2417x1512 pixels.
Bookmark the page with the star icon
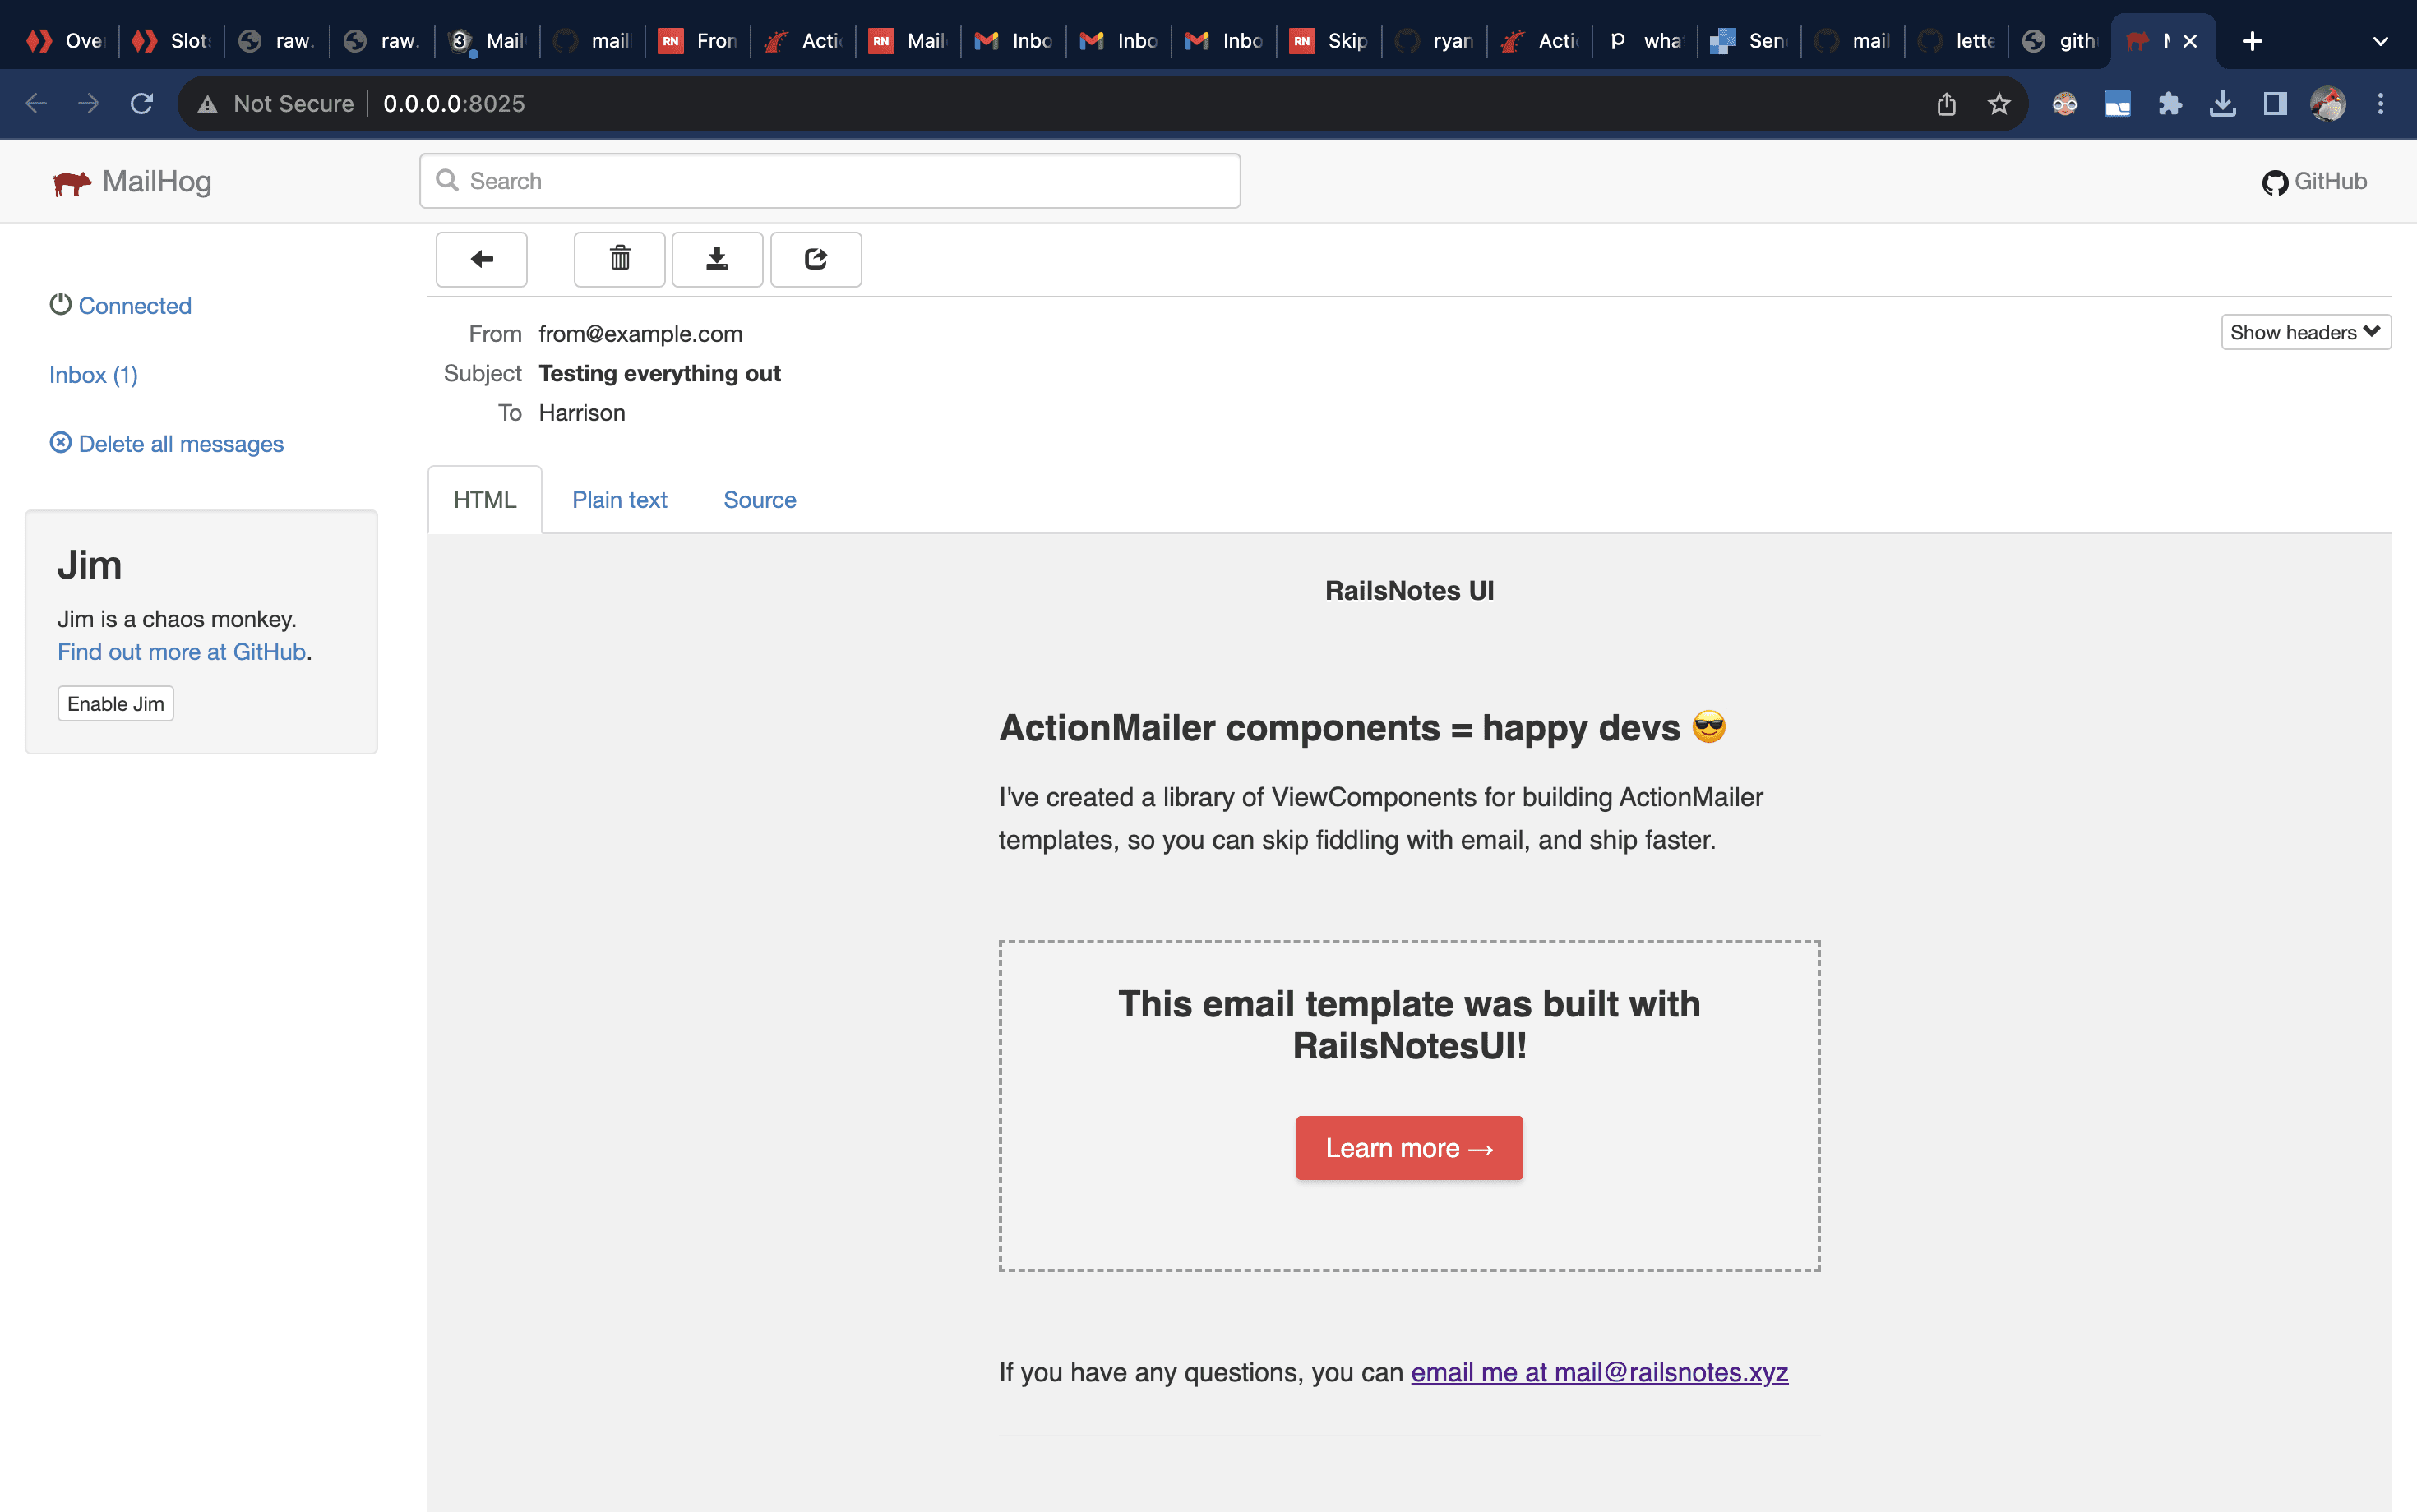coord(1998,104)
